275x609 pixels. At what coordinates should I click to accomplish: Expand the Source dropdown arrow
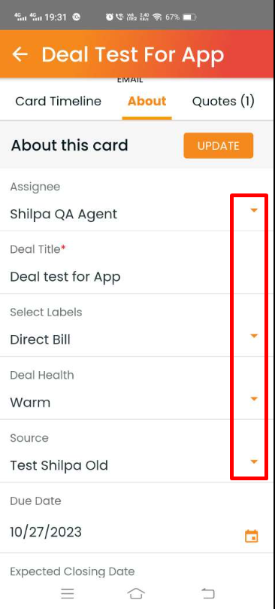click(x=254, y=461)
